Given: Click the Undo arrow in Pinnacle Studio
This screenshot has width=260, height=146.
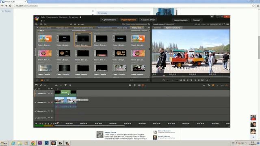Looking at the screenshot, I should click(41, 21).
